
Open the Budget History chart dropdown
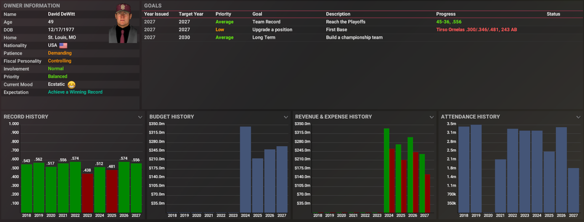(286, 117)
